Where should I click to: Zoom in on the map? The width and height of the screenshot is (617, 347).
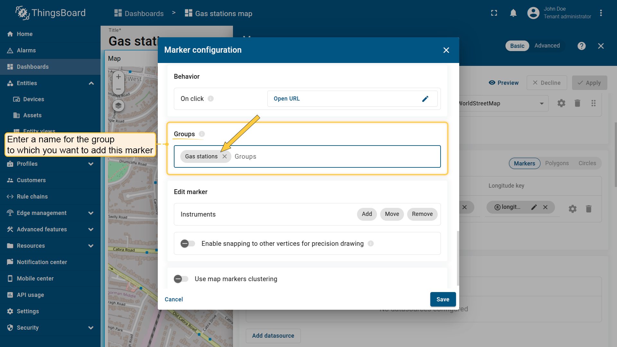118,77
